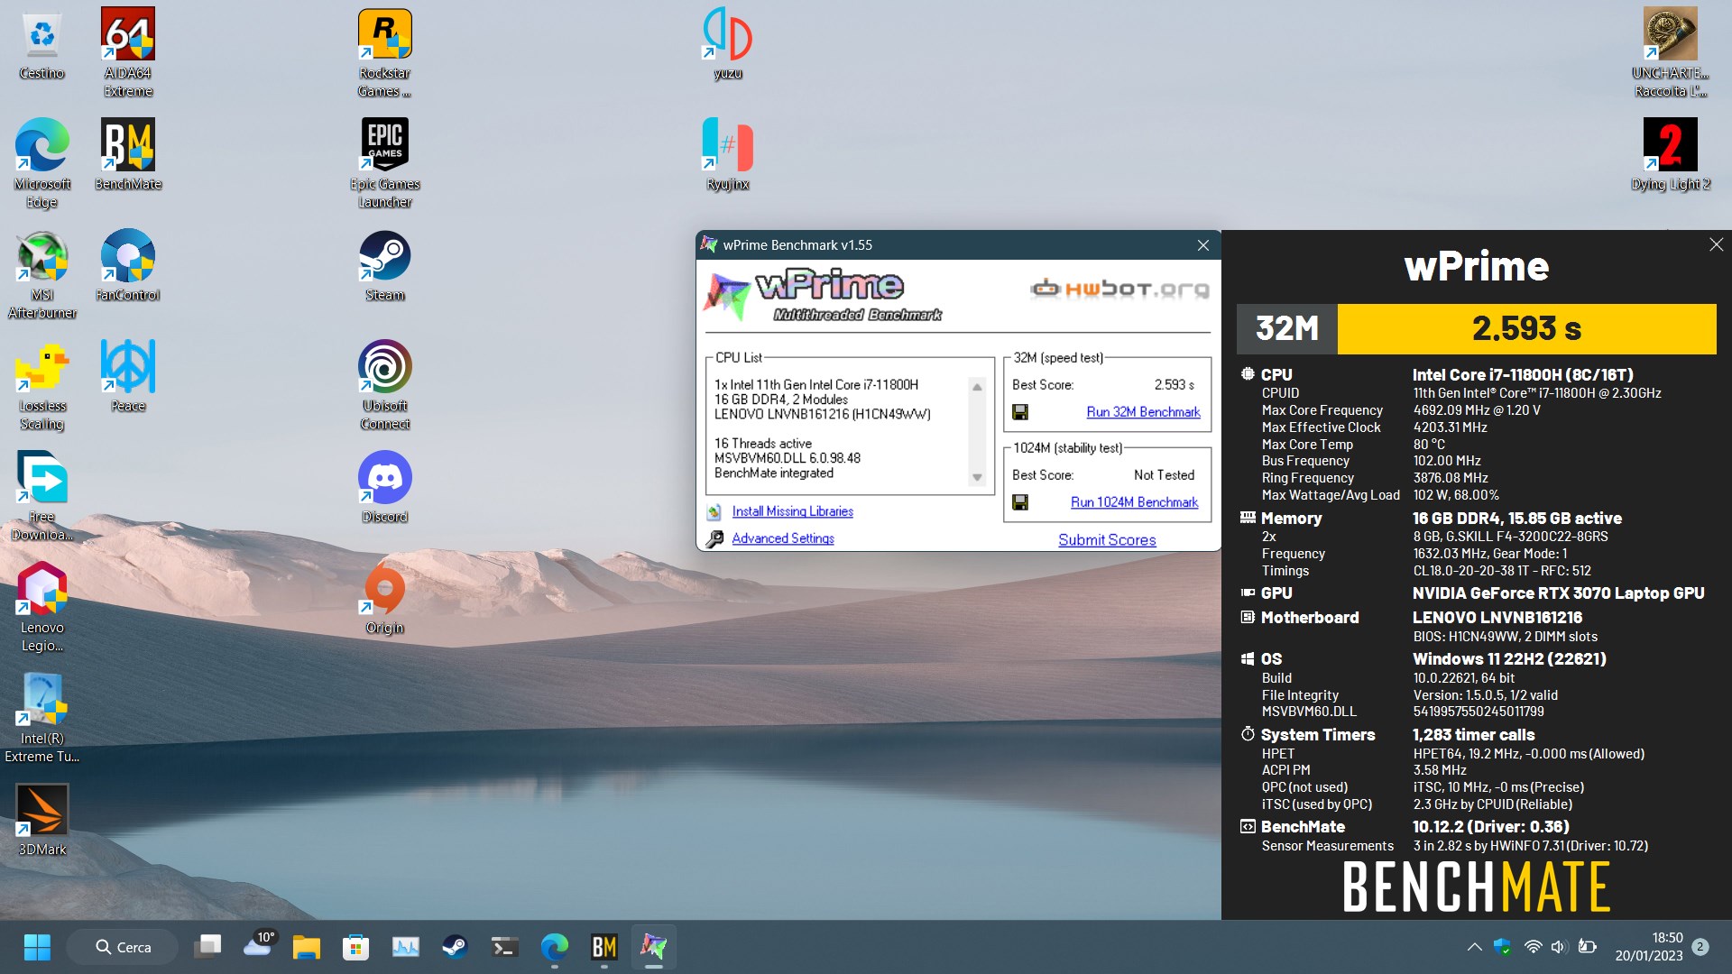
Task: Open MSI Afterburner shortcut
Action: point(41,275)
